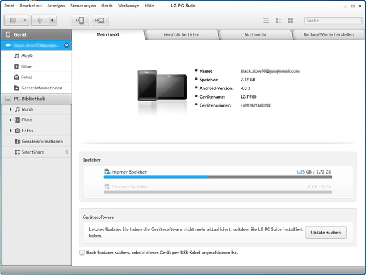Select Fotos under PC-Bibliothek
Viewport: 366px width, 275px height.
pos(37,131)
